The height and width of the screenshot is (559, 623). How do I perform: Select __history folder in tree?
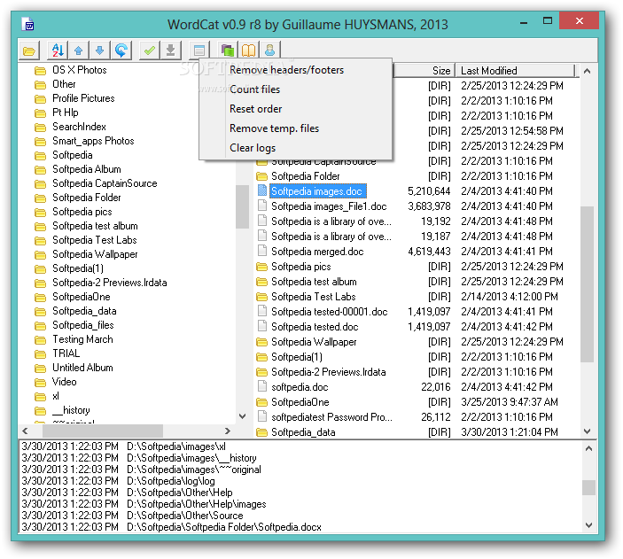[71, 410]
